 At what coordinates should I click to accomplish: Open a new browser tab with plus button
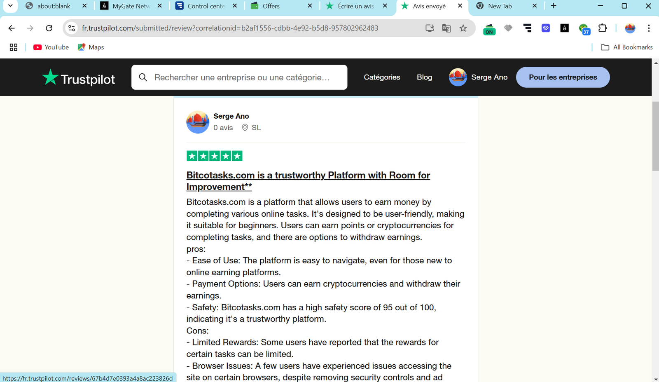554,6
